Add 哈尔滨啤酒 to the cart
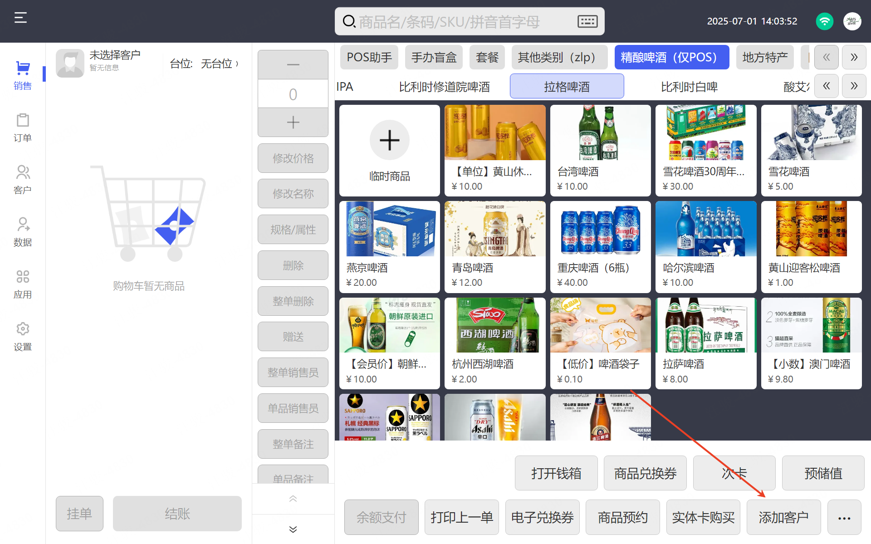Image resolution: width=871 pixels, height=544 pixels. [x=706, y=247]
